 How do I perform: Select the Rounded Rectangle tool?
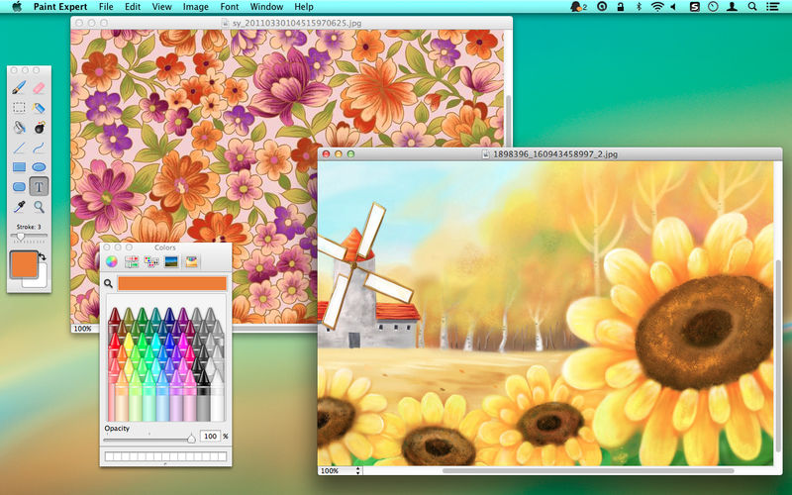click(x=19, y=186)
